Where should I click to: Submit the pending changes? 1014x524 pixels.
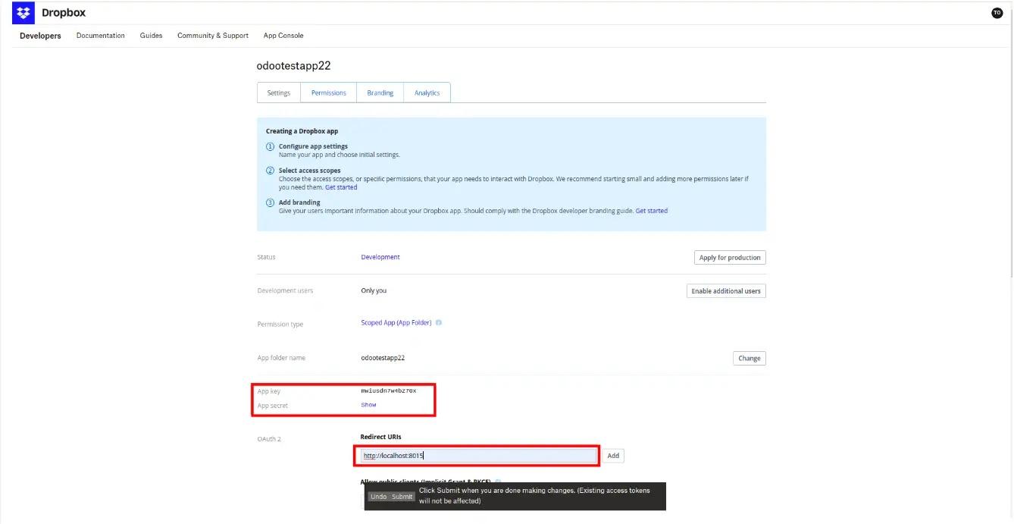402,496
